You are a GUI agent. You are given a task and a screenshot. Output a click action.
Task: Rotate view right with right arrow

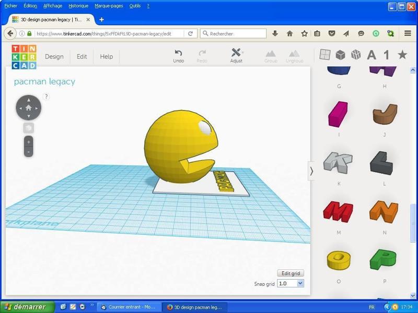tap(37, 108)
